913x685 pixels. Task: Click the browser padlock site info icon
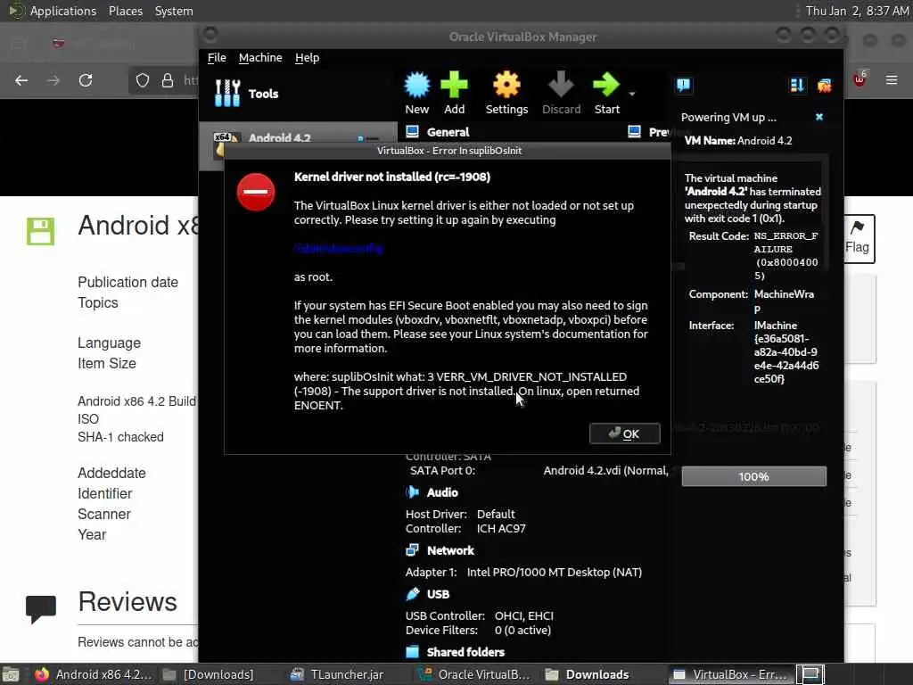click(168, 80)
